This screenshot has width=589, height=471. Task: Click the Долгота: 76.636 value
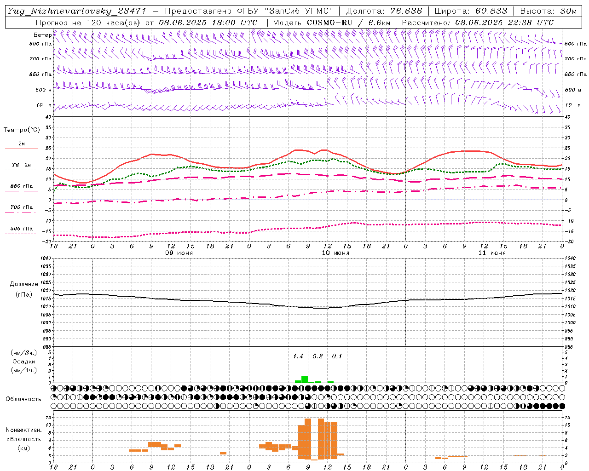click(x=384, y=11)
